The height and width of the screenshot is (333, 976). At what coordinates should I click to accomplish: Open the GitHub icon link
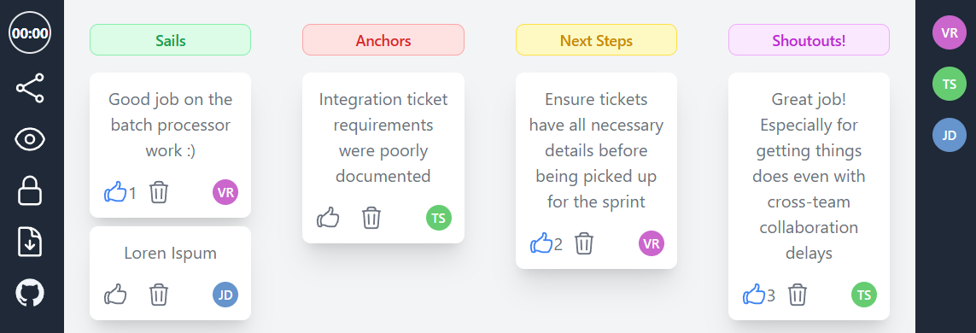(x=30, y=293)
